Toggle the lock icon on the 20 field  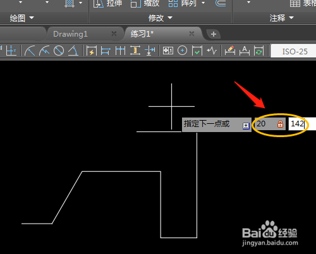(280, 124)
